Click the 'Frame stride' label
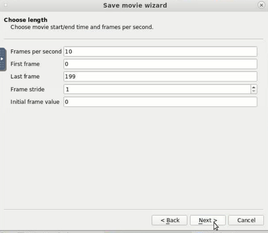Viewport: 268px width, 233px height. 27,89
